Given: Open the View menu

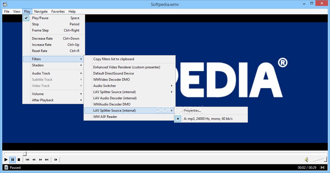Looking at the screenshot, I should (x=17, y=11).
